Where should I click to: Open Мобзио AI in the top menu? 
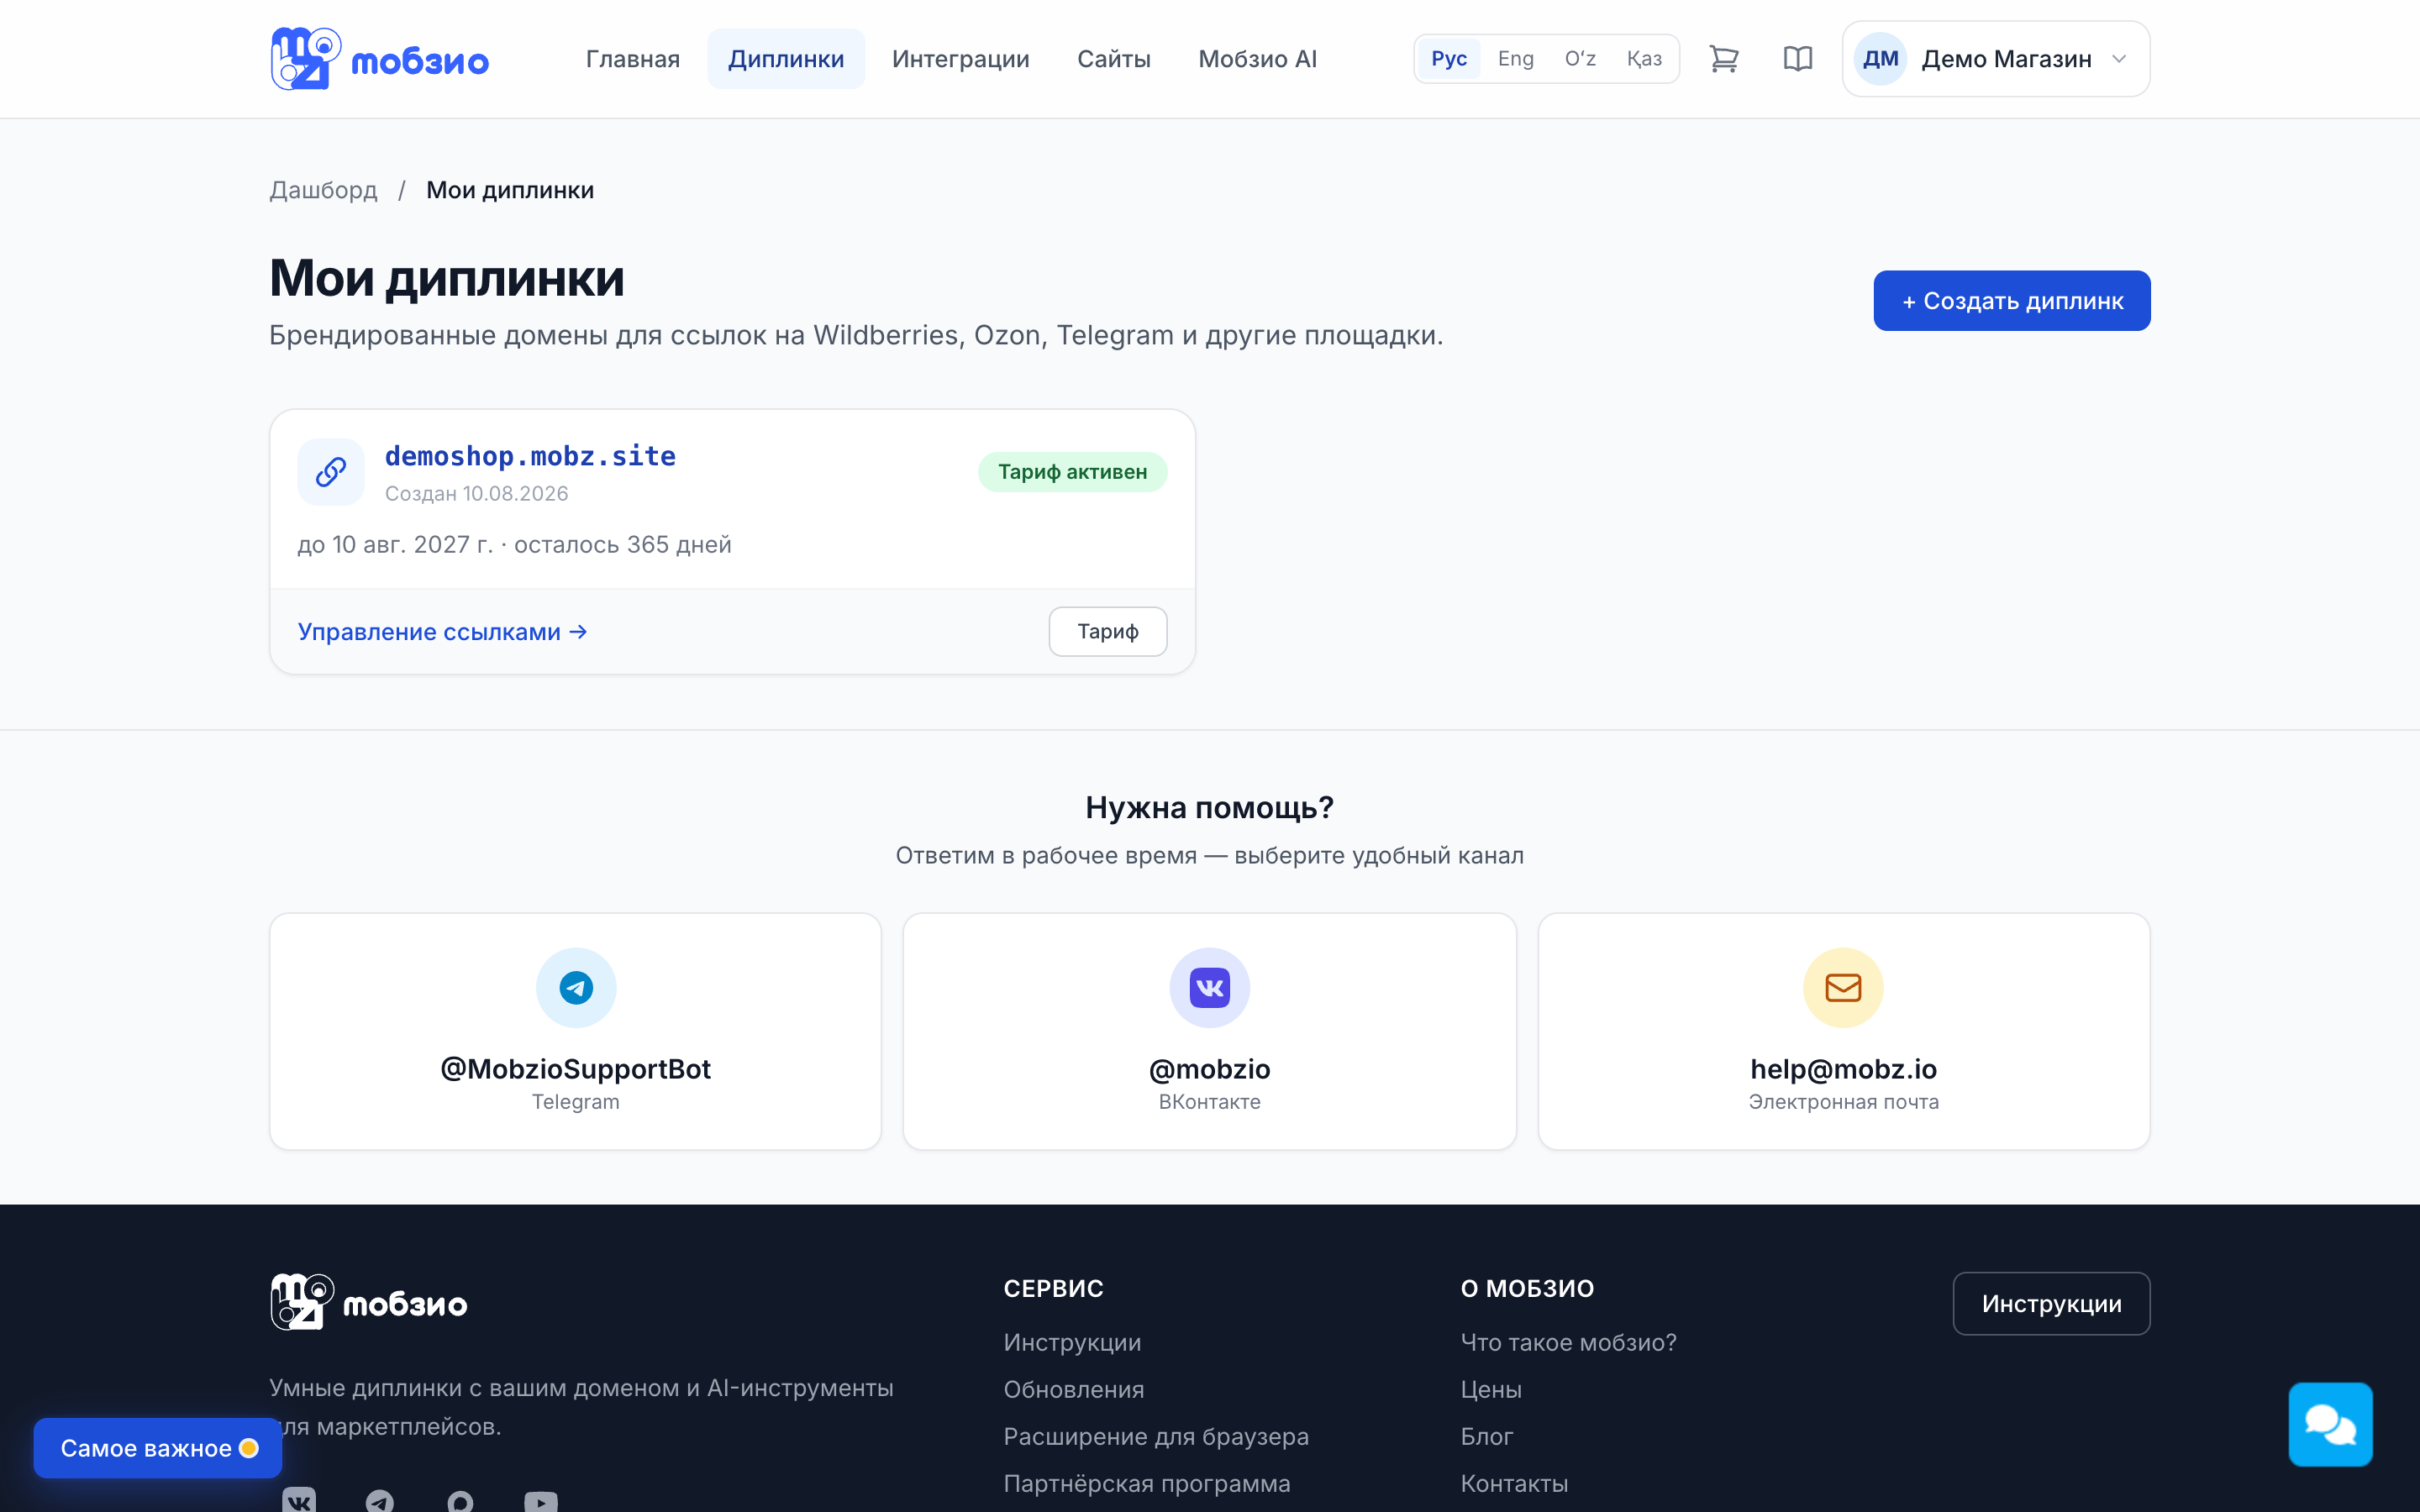pos(1257,59)
